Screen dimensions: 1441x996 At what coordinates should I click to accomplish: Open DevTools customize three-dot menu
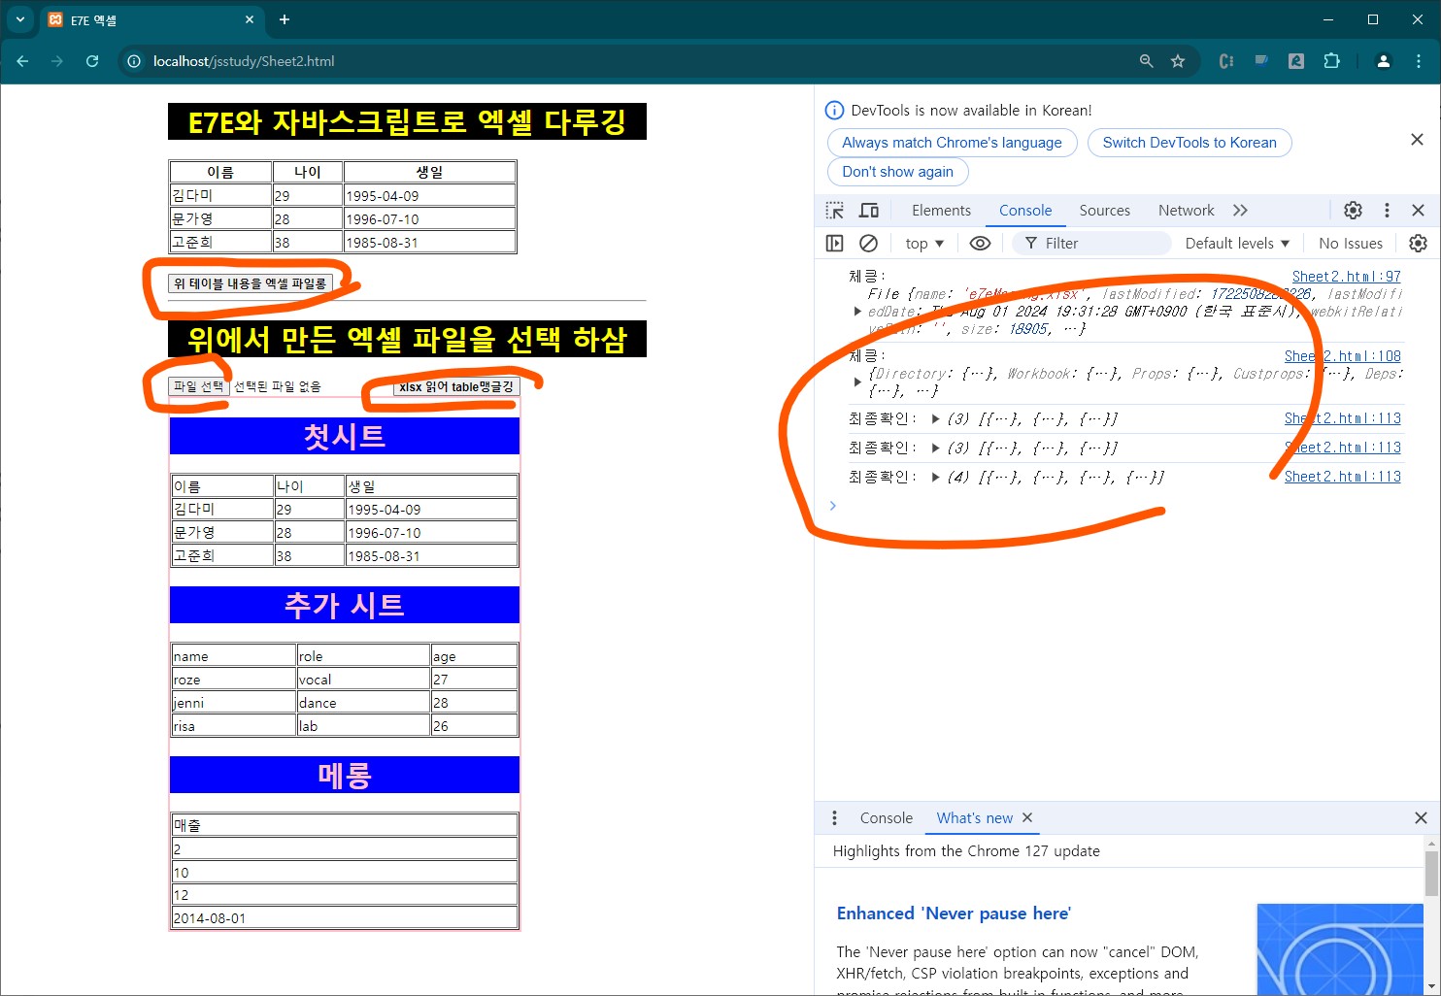(x=1387, y=211)
